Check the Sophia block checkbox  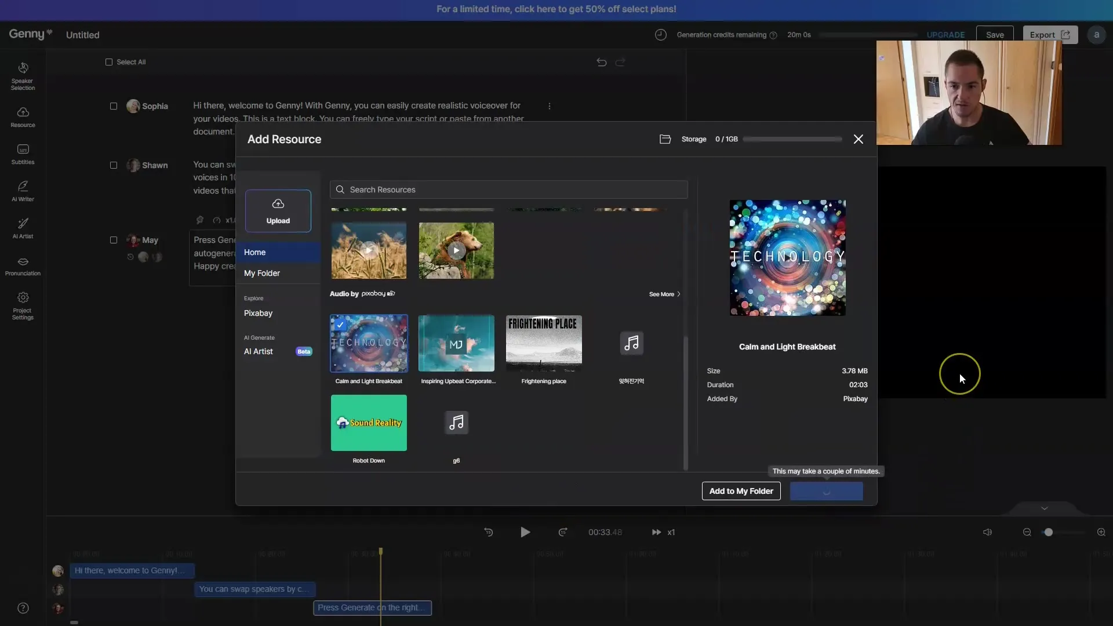tap(114, 106)
